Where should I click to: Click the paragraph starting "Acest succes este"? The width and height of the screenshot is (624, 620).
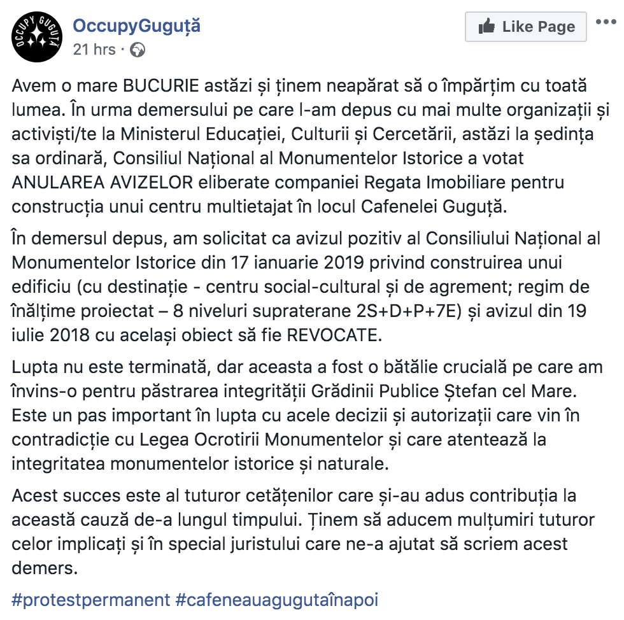click(x=299, y=533)
